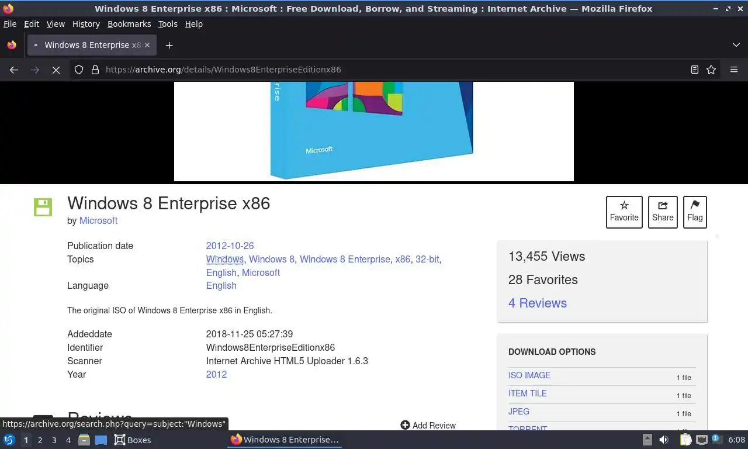Go back with the back arrow
The width and height of the screenshot is (748, 449).
click(14, 70)
